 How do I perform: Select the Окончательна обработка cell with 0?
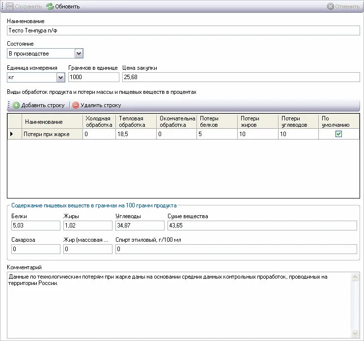(x=176, y=134)
